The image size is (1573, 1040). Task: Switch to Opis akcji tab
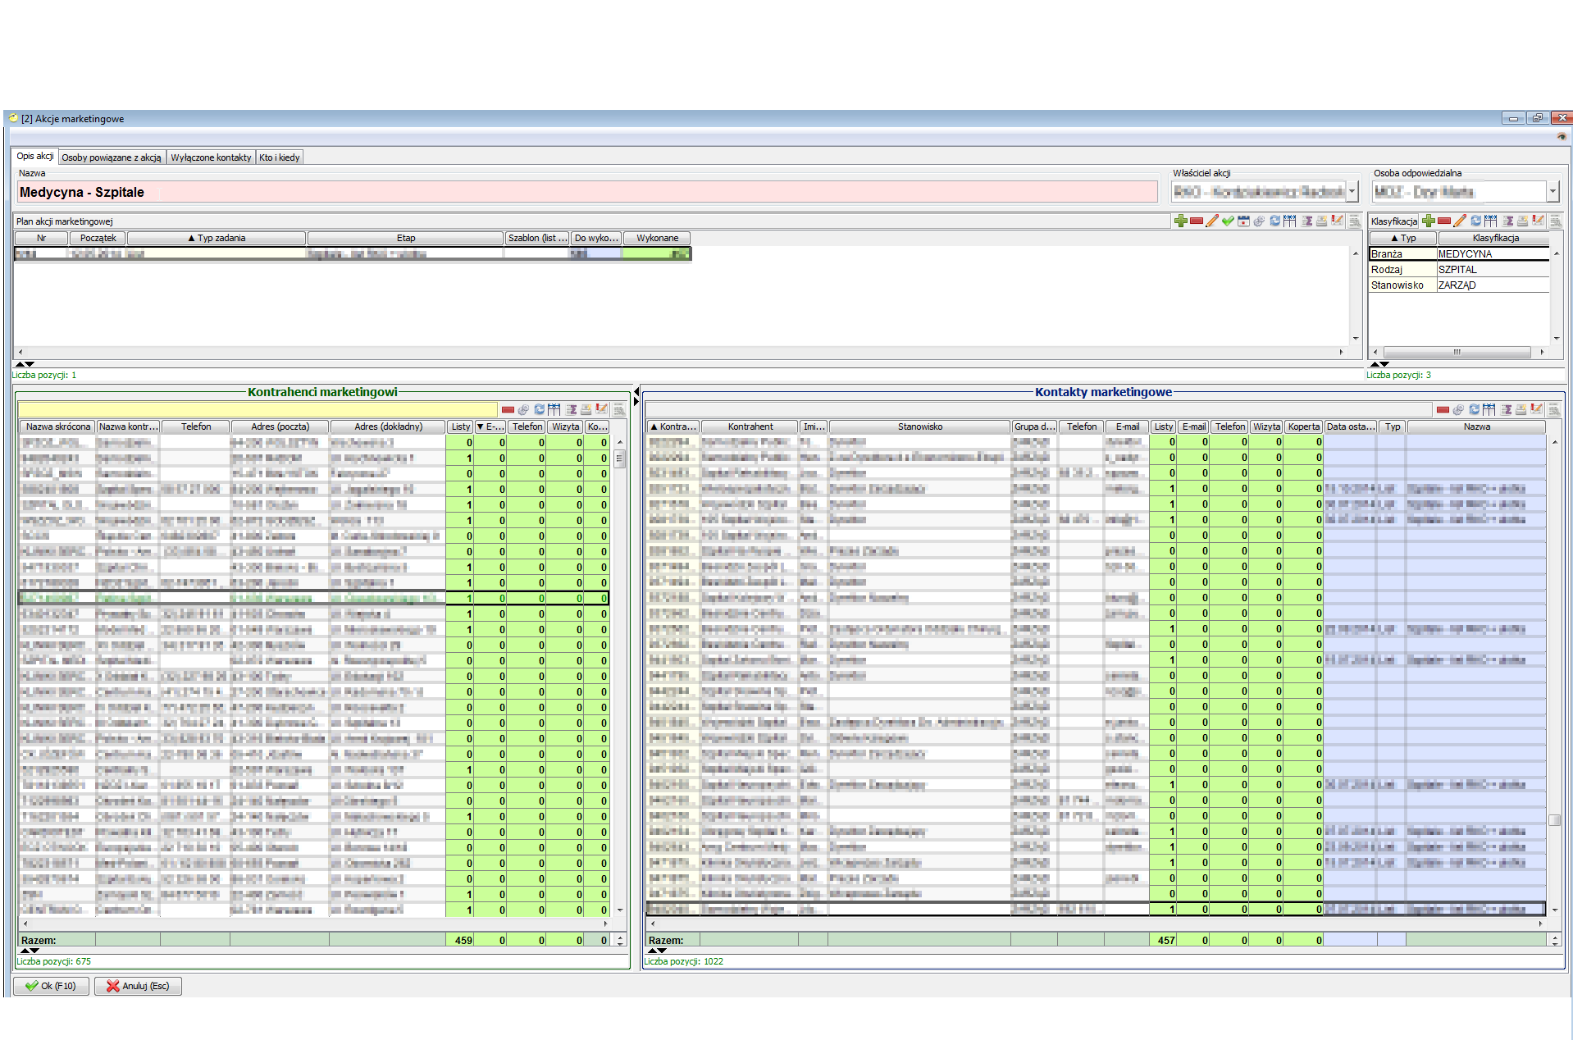tap(35, 156)
